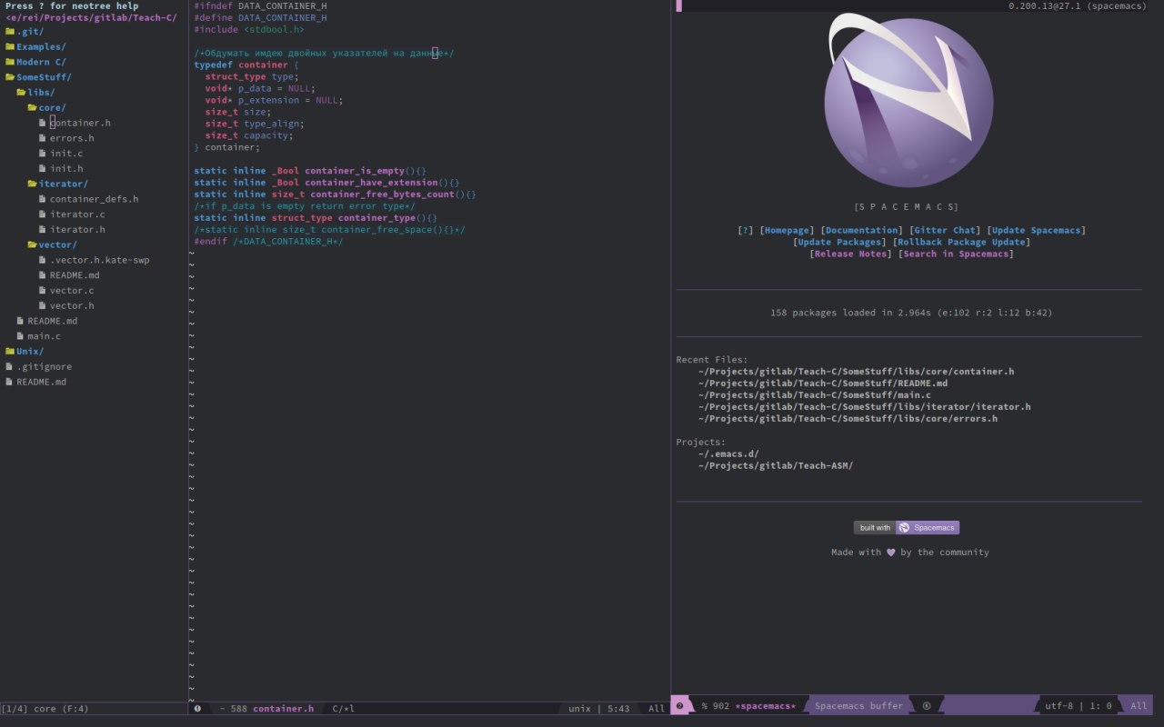Collapse the iterator folder

(56, 184)
